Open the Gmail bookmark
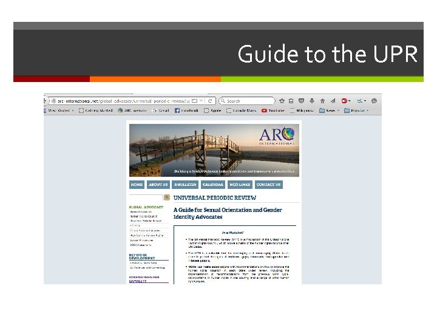Screen dimensions: 437x328 tap(161, 111)
